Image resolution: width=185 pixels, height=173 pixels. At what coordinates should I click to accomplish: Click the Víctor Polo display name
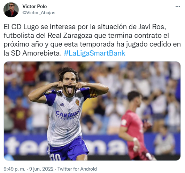(x=34, y=6)
